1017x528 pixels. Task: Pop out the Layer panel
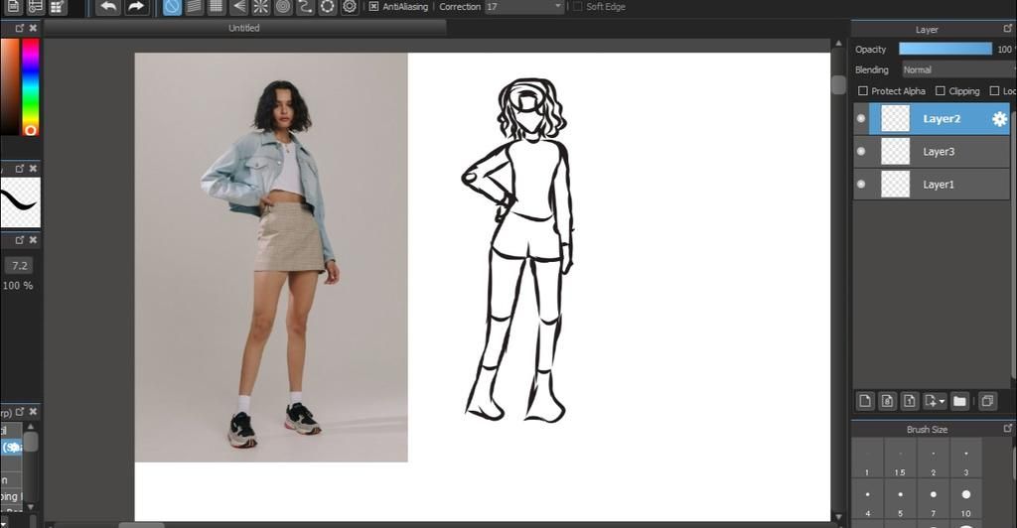pos(1007,29)
